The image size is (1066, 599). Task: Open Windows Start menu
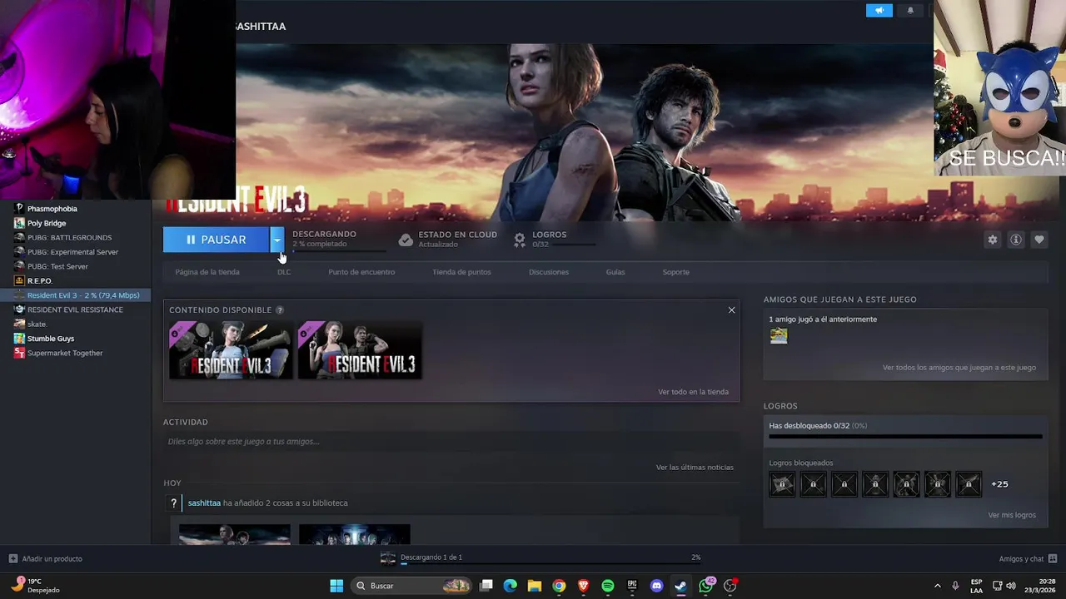pyautogui.click(x=336, y=586)
